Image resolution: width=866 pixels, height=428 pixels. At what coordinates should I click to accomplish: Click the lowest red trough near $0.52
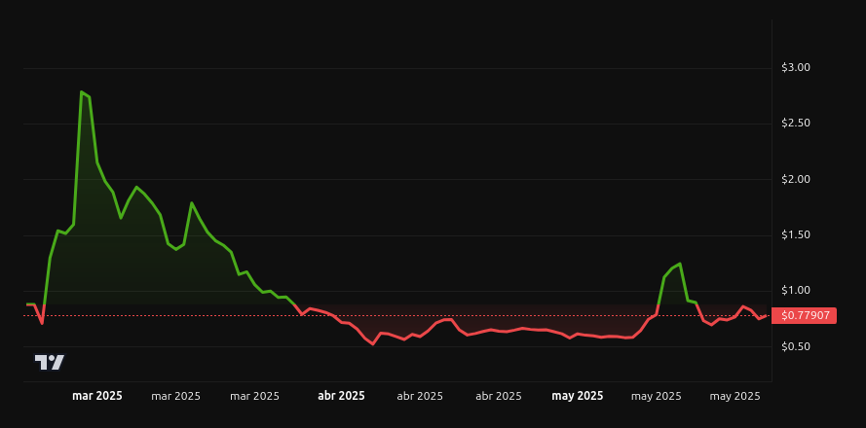(x=373, y=344)
